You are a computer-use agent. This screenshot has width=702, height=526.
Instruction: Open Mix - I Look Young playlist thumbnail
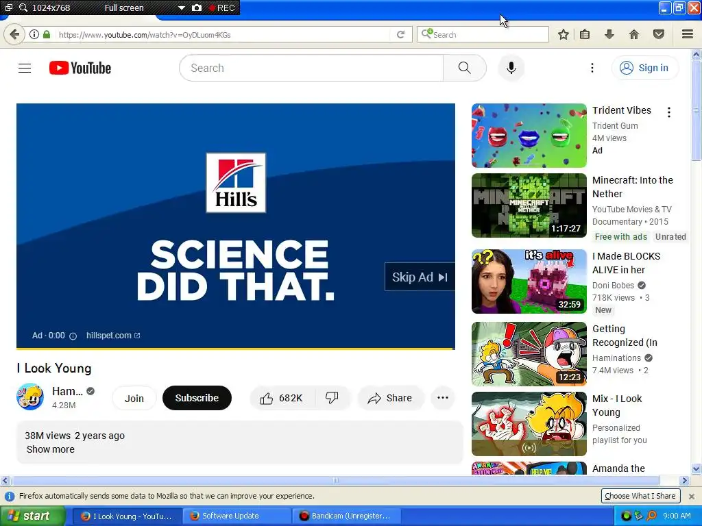point(529,424)
